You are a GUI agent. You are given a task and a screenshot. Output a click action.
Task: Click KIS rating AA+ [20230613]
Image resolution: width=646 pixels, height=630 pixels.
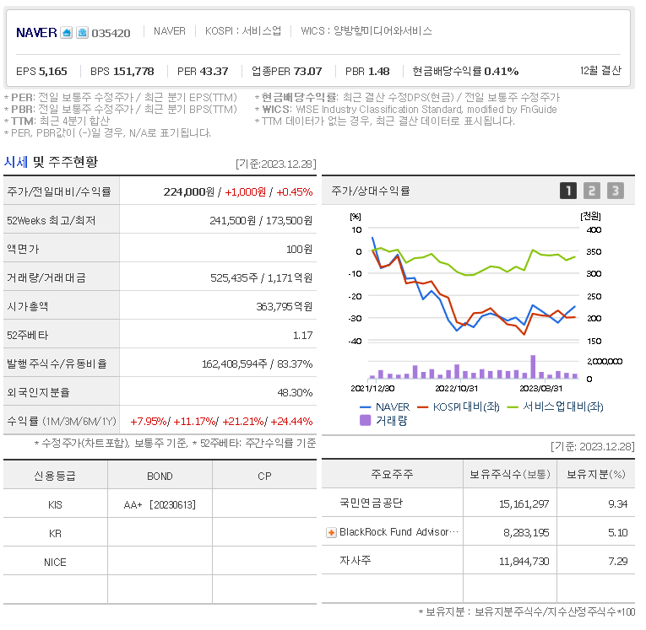160,505
